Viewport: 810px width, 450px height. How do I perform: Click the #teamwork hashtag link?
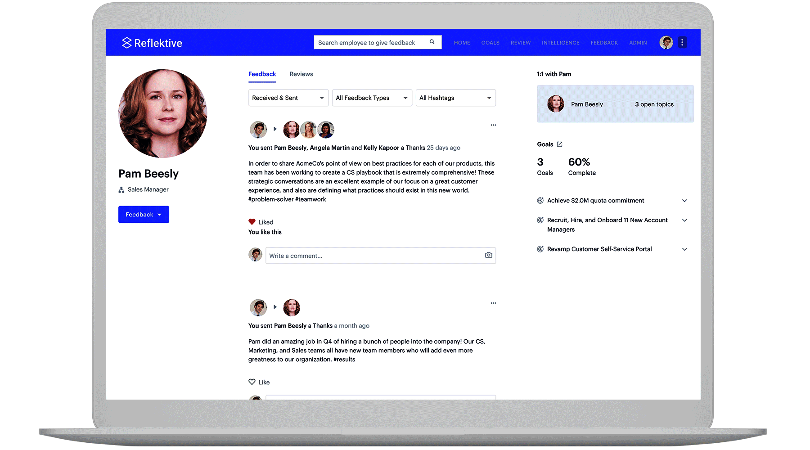tap(311, 199)
